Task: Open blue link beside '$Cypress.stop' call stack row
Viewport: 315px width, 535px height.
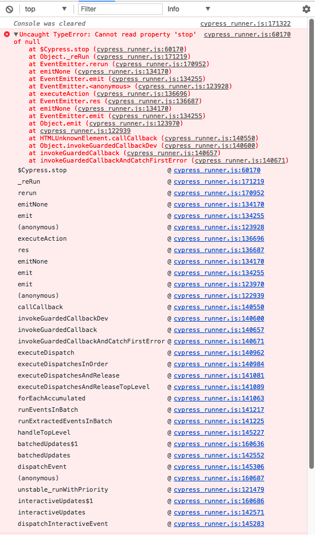Action: tap(217, 171)
